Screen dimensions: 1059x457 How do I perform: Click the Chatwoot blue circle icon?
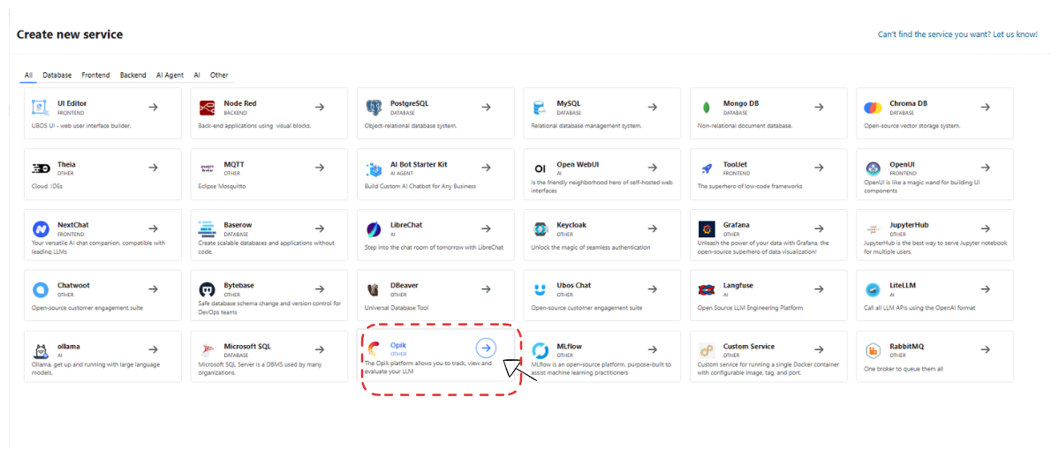(40, 289)
